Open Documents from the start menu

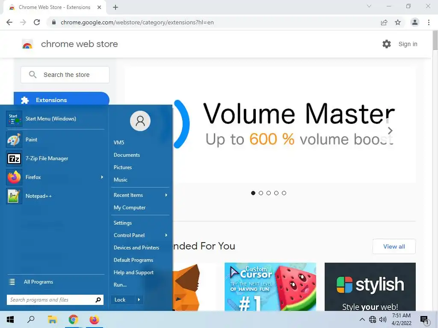coord(127,155)
